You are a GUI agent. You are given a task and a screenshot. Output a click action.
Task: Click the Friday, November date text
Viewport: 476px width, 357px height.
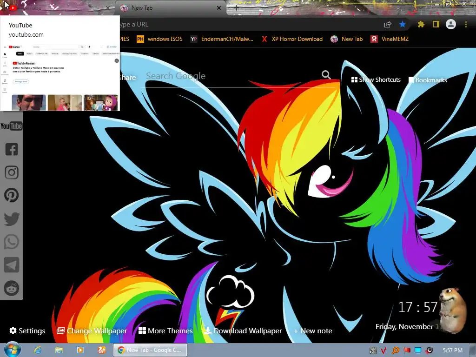click(x=404, y=327)
